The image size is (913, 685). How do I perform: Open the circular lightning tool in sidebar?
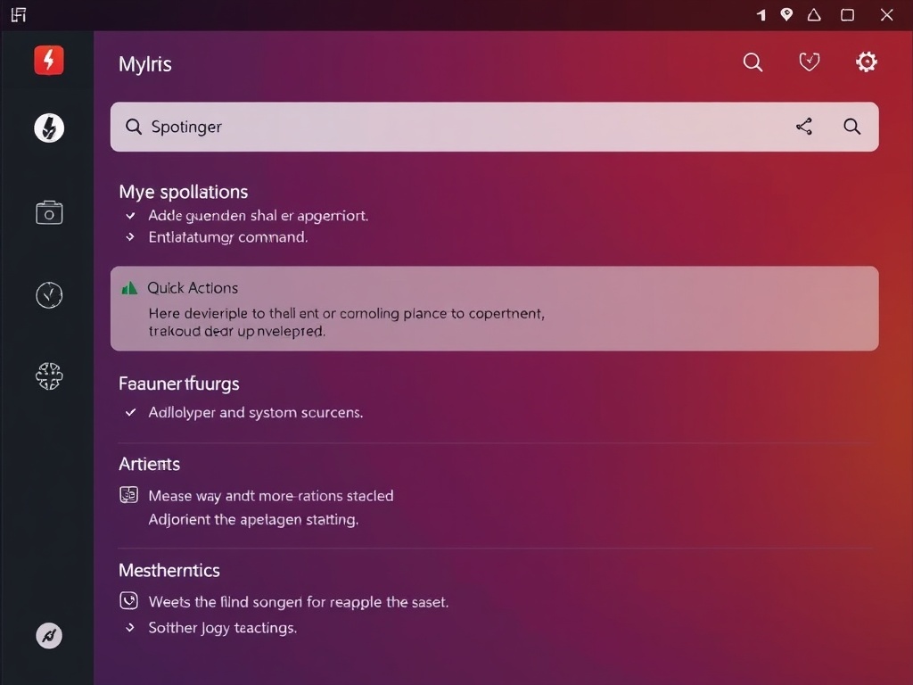48,128
